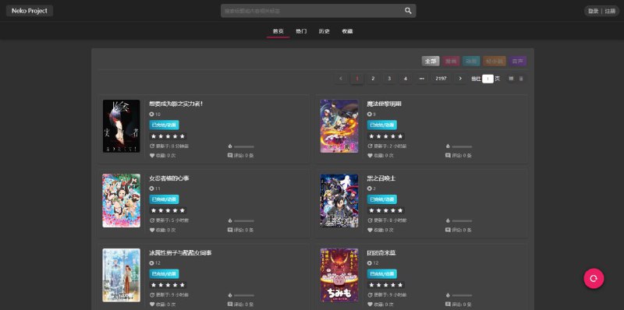Click the flame icon on 魔法使黎明期 card
The width and height of the screenshot is (624, 310).
click(448, 146)
